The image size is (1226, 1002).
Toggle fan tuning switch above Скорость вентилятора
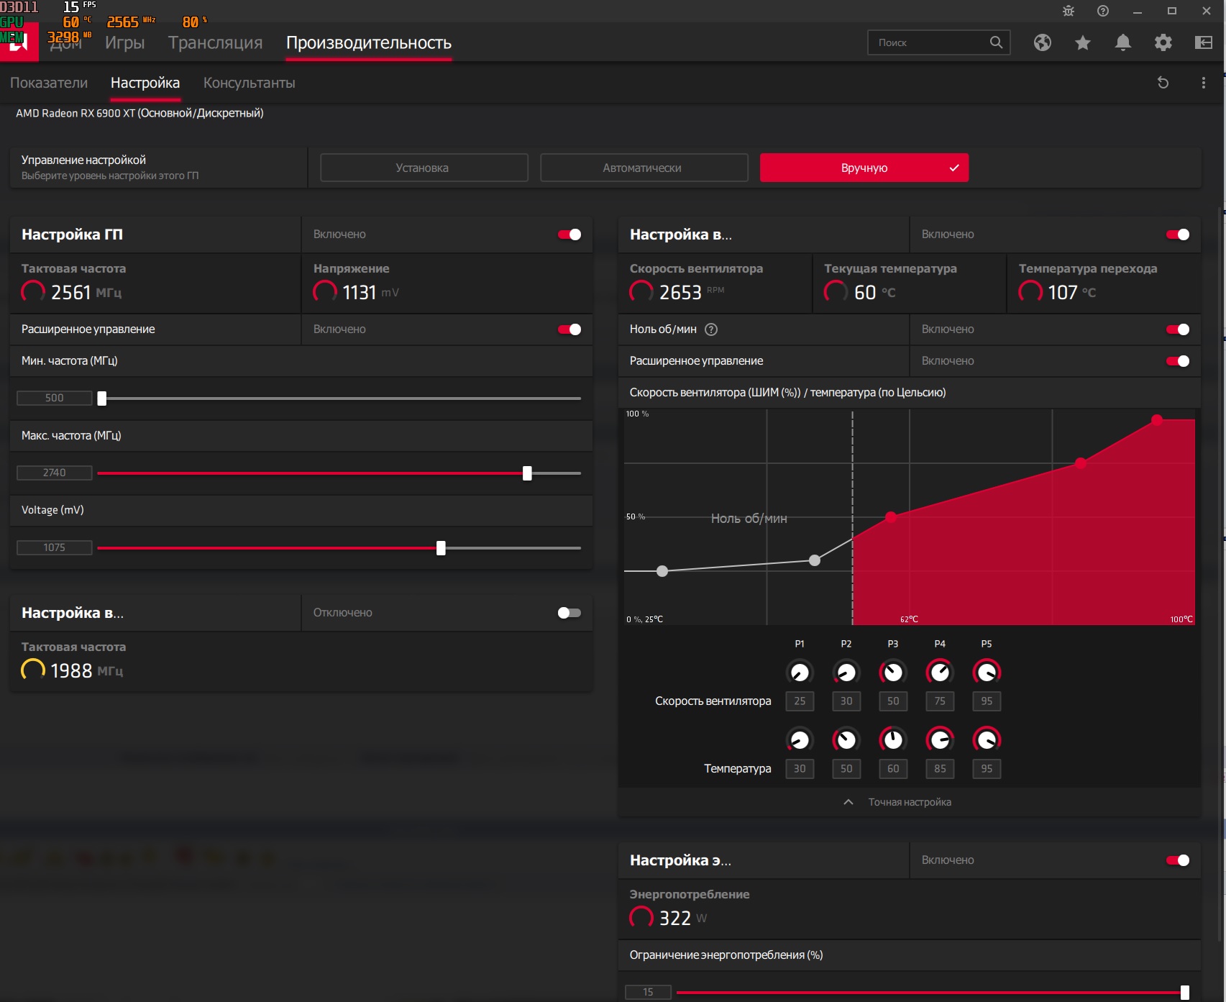(x=1178, y=234)
